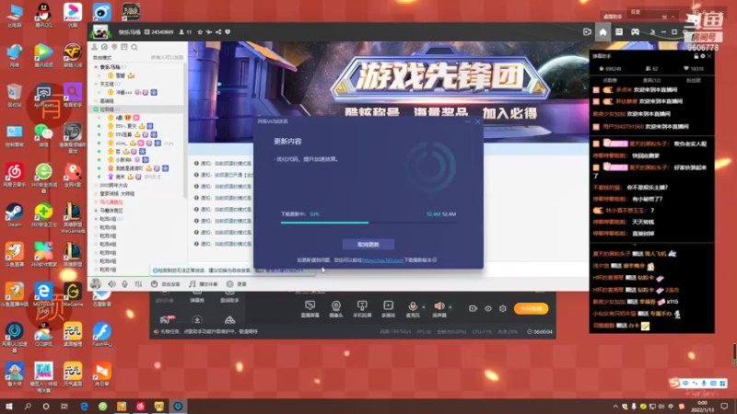Cancel the update in UU accelerator dialog
The height and width of the screenshot is (414, 737).
point(368,245)
